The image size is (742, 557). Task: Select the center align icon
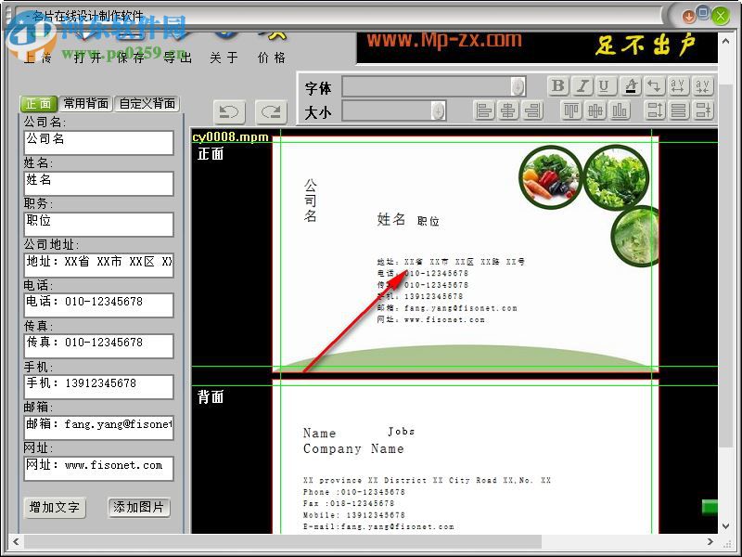tap(509, 110)
